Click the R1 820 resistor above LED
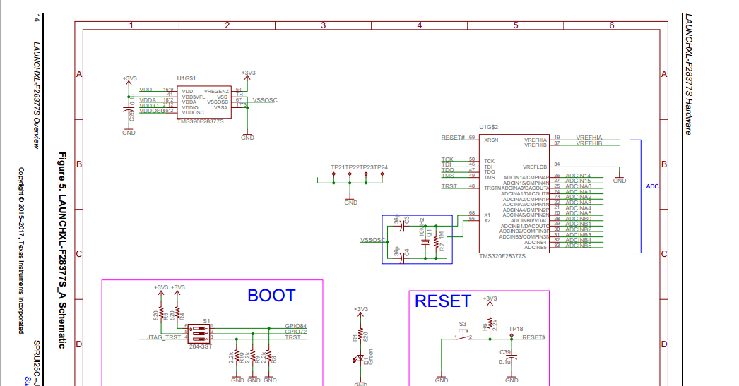 click(360, 335)
